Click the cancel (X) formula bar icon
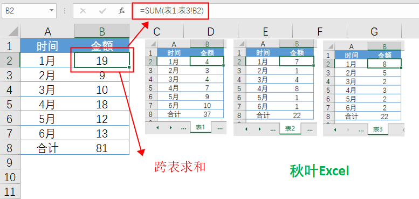This screenshot has width=419, height=199. [x=83, y=11]
